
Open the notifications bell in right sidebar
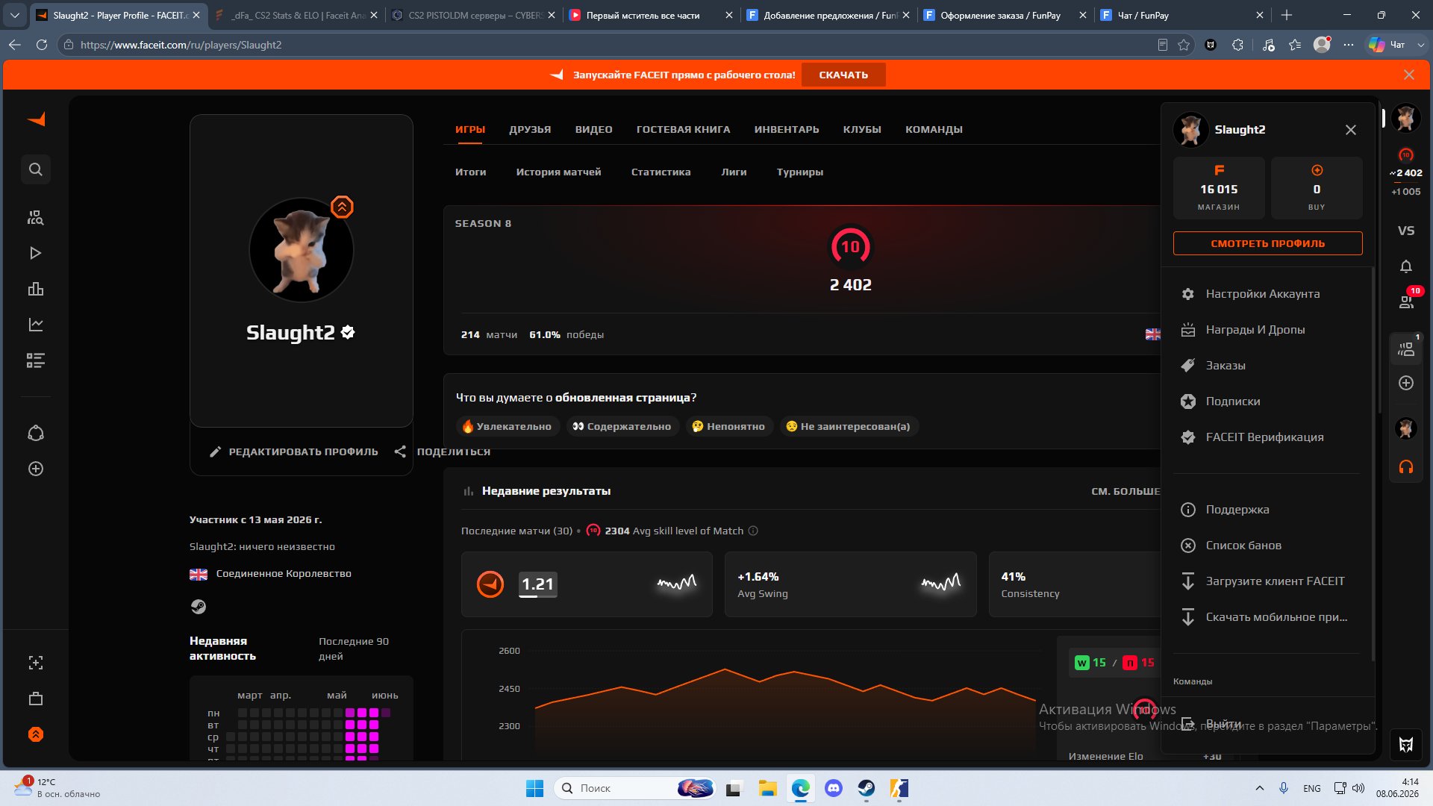coord(1406,266)
